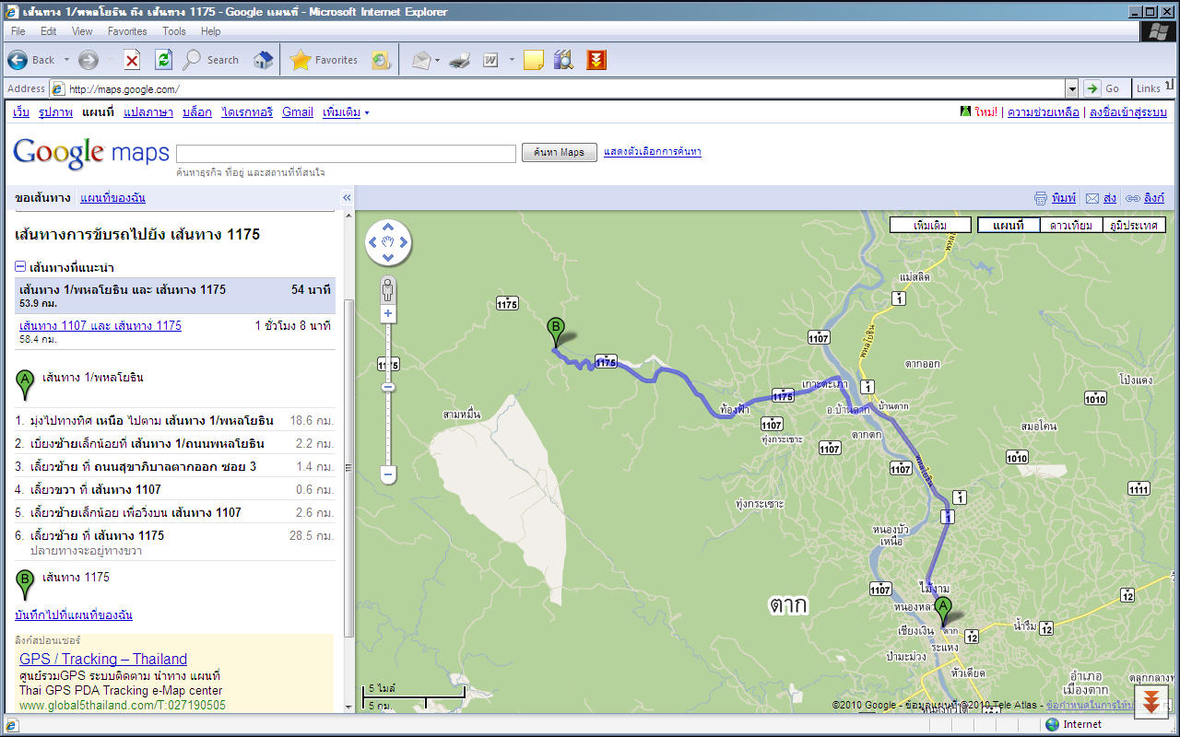
Task: Switch to My Maps tab (แผนที่ของฉัน)
Action: [x=112, y=198]
